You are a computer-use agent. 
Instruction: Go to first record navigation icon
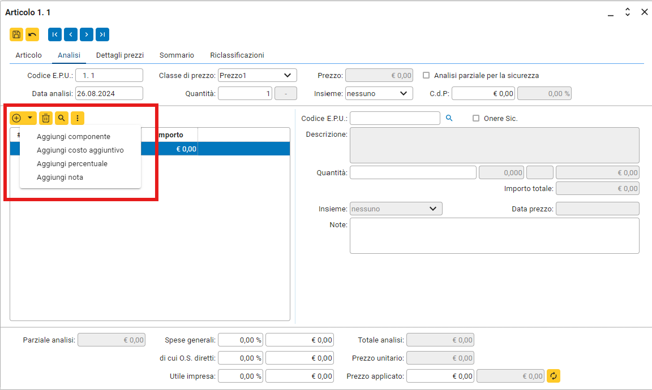pos(55,34)
